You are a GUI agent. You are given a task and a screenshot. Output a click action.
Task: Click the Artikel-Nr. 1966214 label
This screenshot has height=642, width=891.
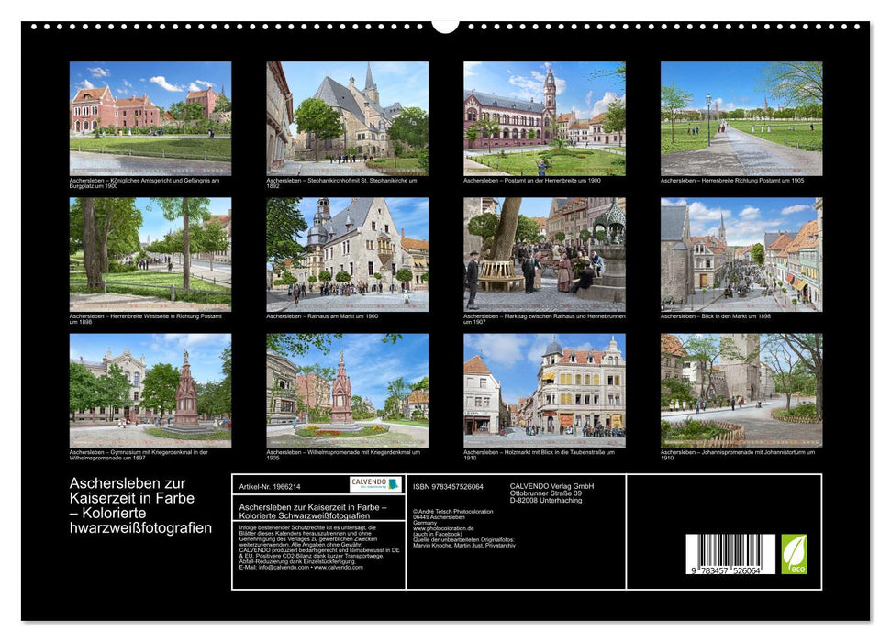point(270,487)
